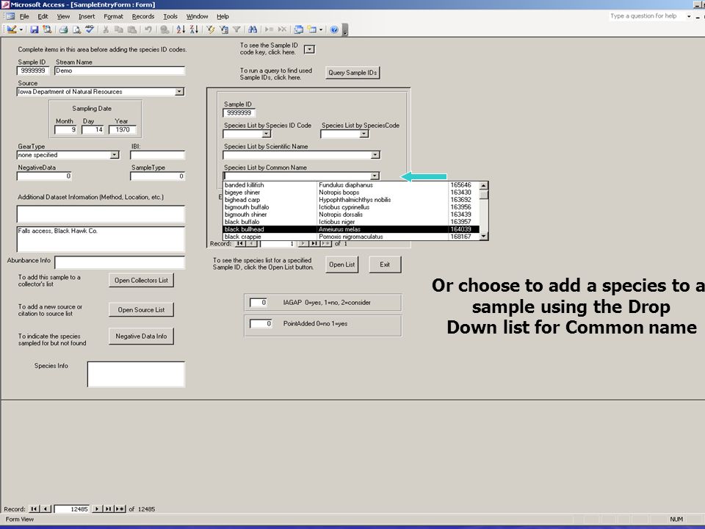Open Print Preview from toolbar
The height and width of the screenshot is (529, 705).
(77, 29)
